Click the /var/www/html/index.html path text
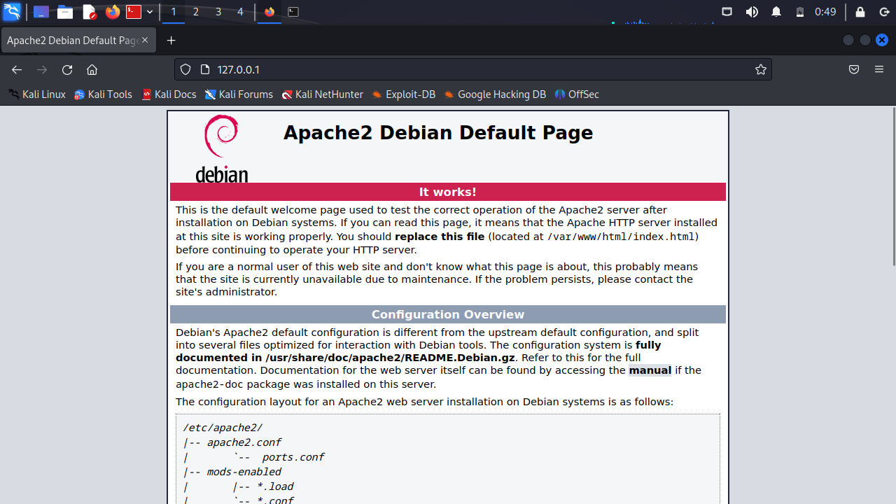This screenshot has width=896, height=504. pyautogui.click(x=621, y=237)
